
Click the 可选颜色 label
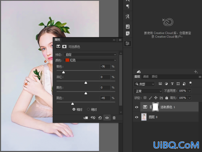[x=74, y=47]
